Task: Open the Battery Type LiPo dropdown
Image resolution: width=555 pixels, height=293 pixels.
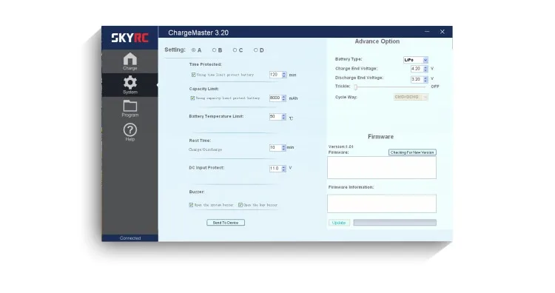Action: point(416,60)
